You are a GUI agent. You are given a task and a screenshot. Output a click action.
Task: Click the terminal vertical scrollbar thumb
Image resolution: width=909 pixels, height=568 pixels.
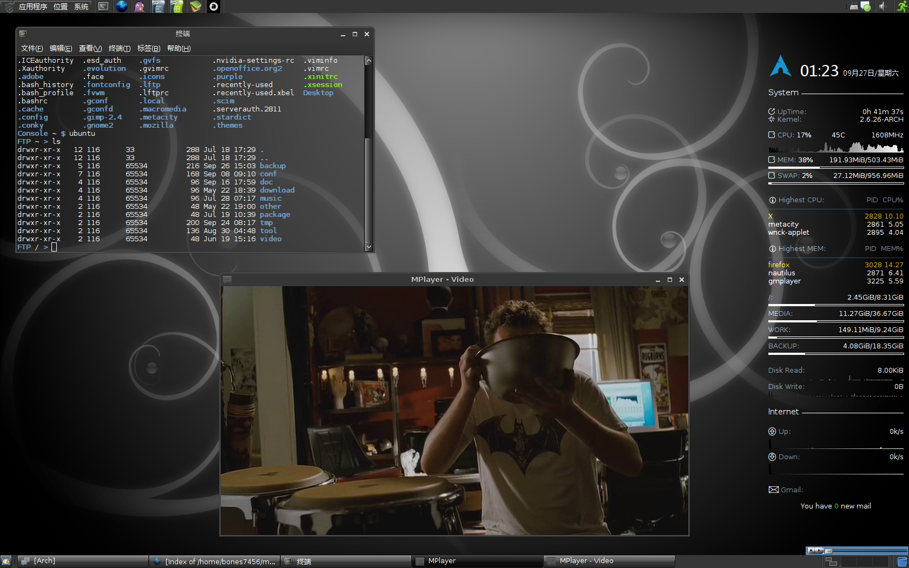click(x=368, y=189)
